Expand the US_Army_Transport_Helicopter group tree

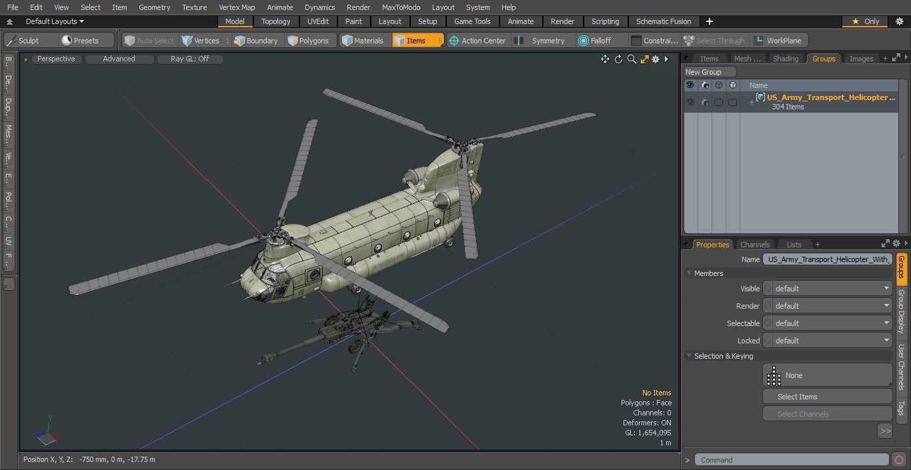coord(752,102)
